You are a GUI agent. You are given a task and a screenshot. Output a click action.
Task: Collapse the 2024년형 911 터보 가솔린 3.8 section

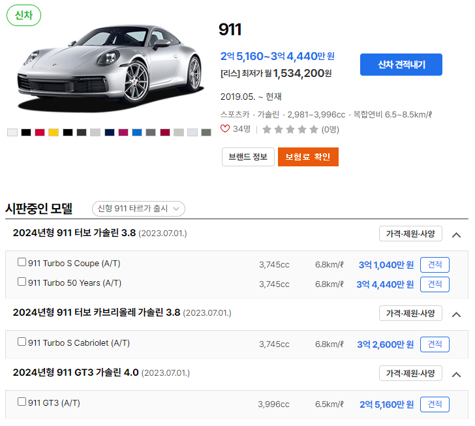point(456,235)
